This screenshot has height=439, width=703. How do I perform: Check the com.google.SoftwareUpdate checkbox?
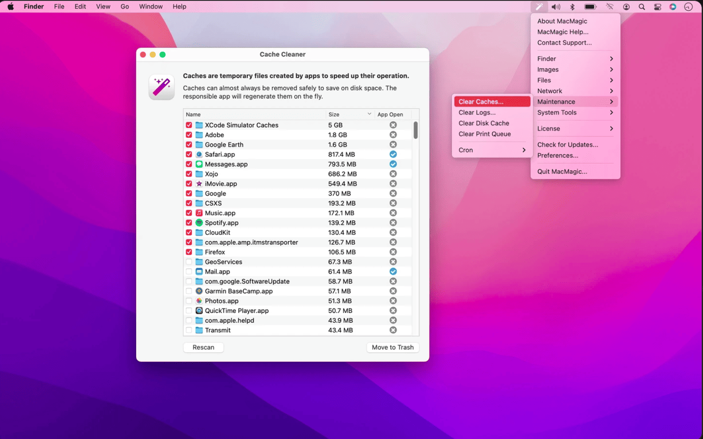coord(189,281)
